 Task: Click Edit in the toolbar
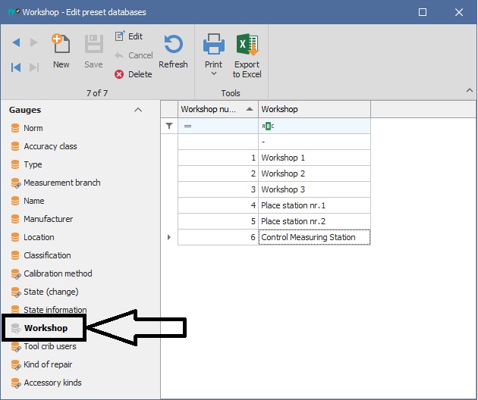point(129,36)
